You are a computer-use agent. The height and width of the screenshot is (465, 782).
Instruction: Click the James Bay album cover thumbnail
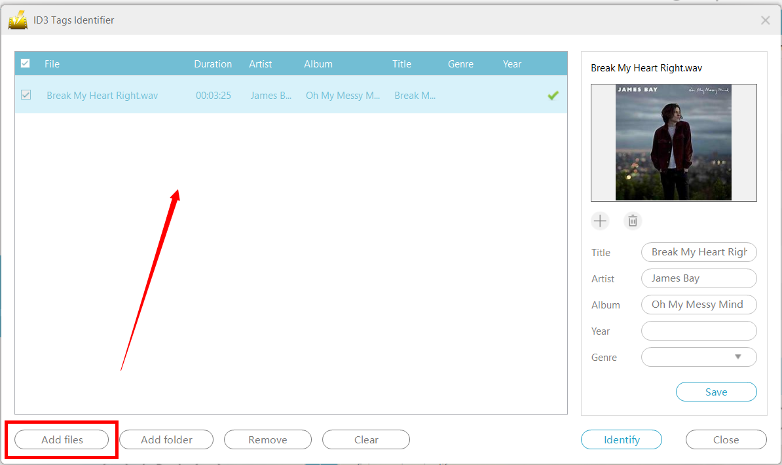[673, 142]
